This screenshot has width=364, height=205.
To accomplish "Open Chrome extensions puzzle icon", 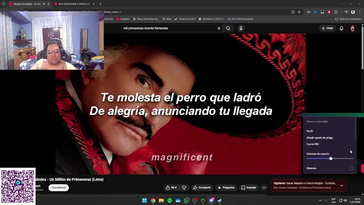I will click(x=336, y=12).
